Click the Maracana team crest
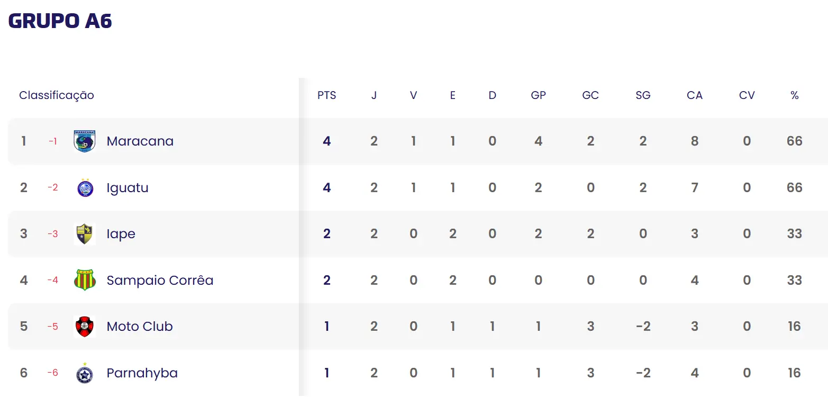The height and width of the screenshot is (397, 828). (x=85, y=141)
